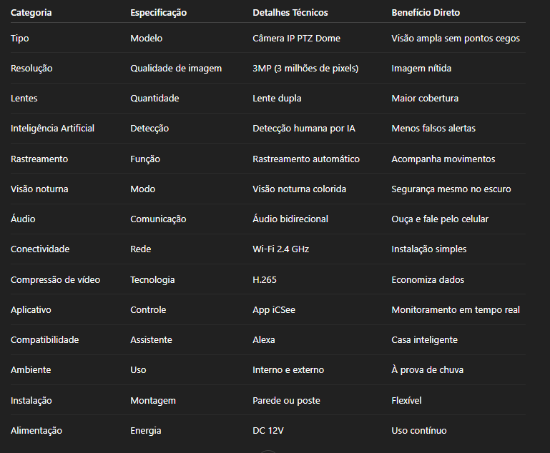Viewport: 550px width, 453px height.
Task: Select the "Benefício Direto" column header
Action: click(x=426, y=13)
